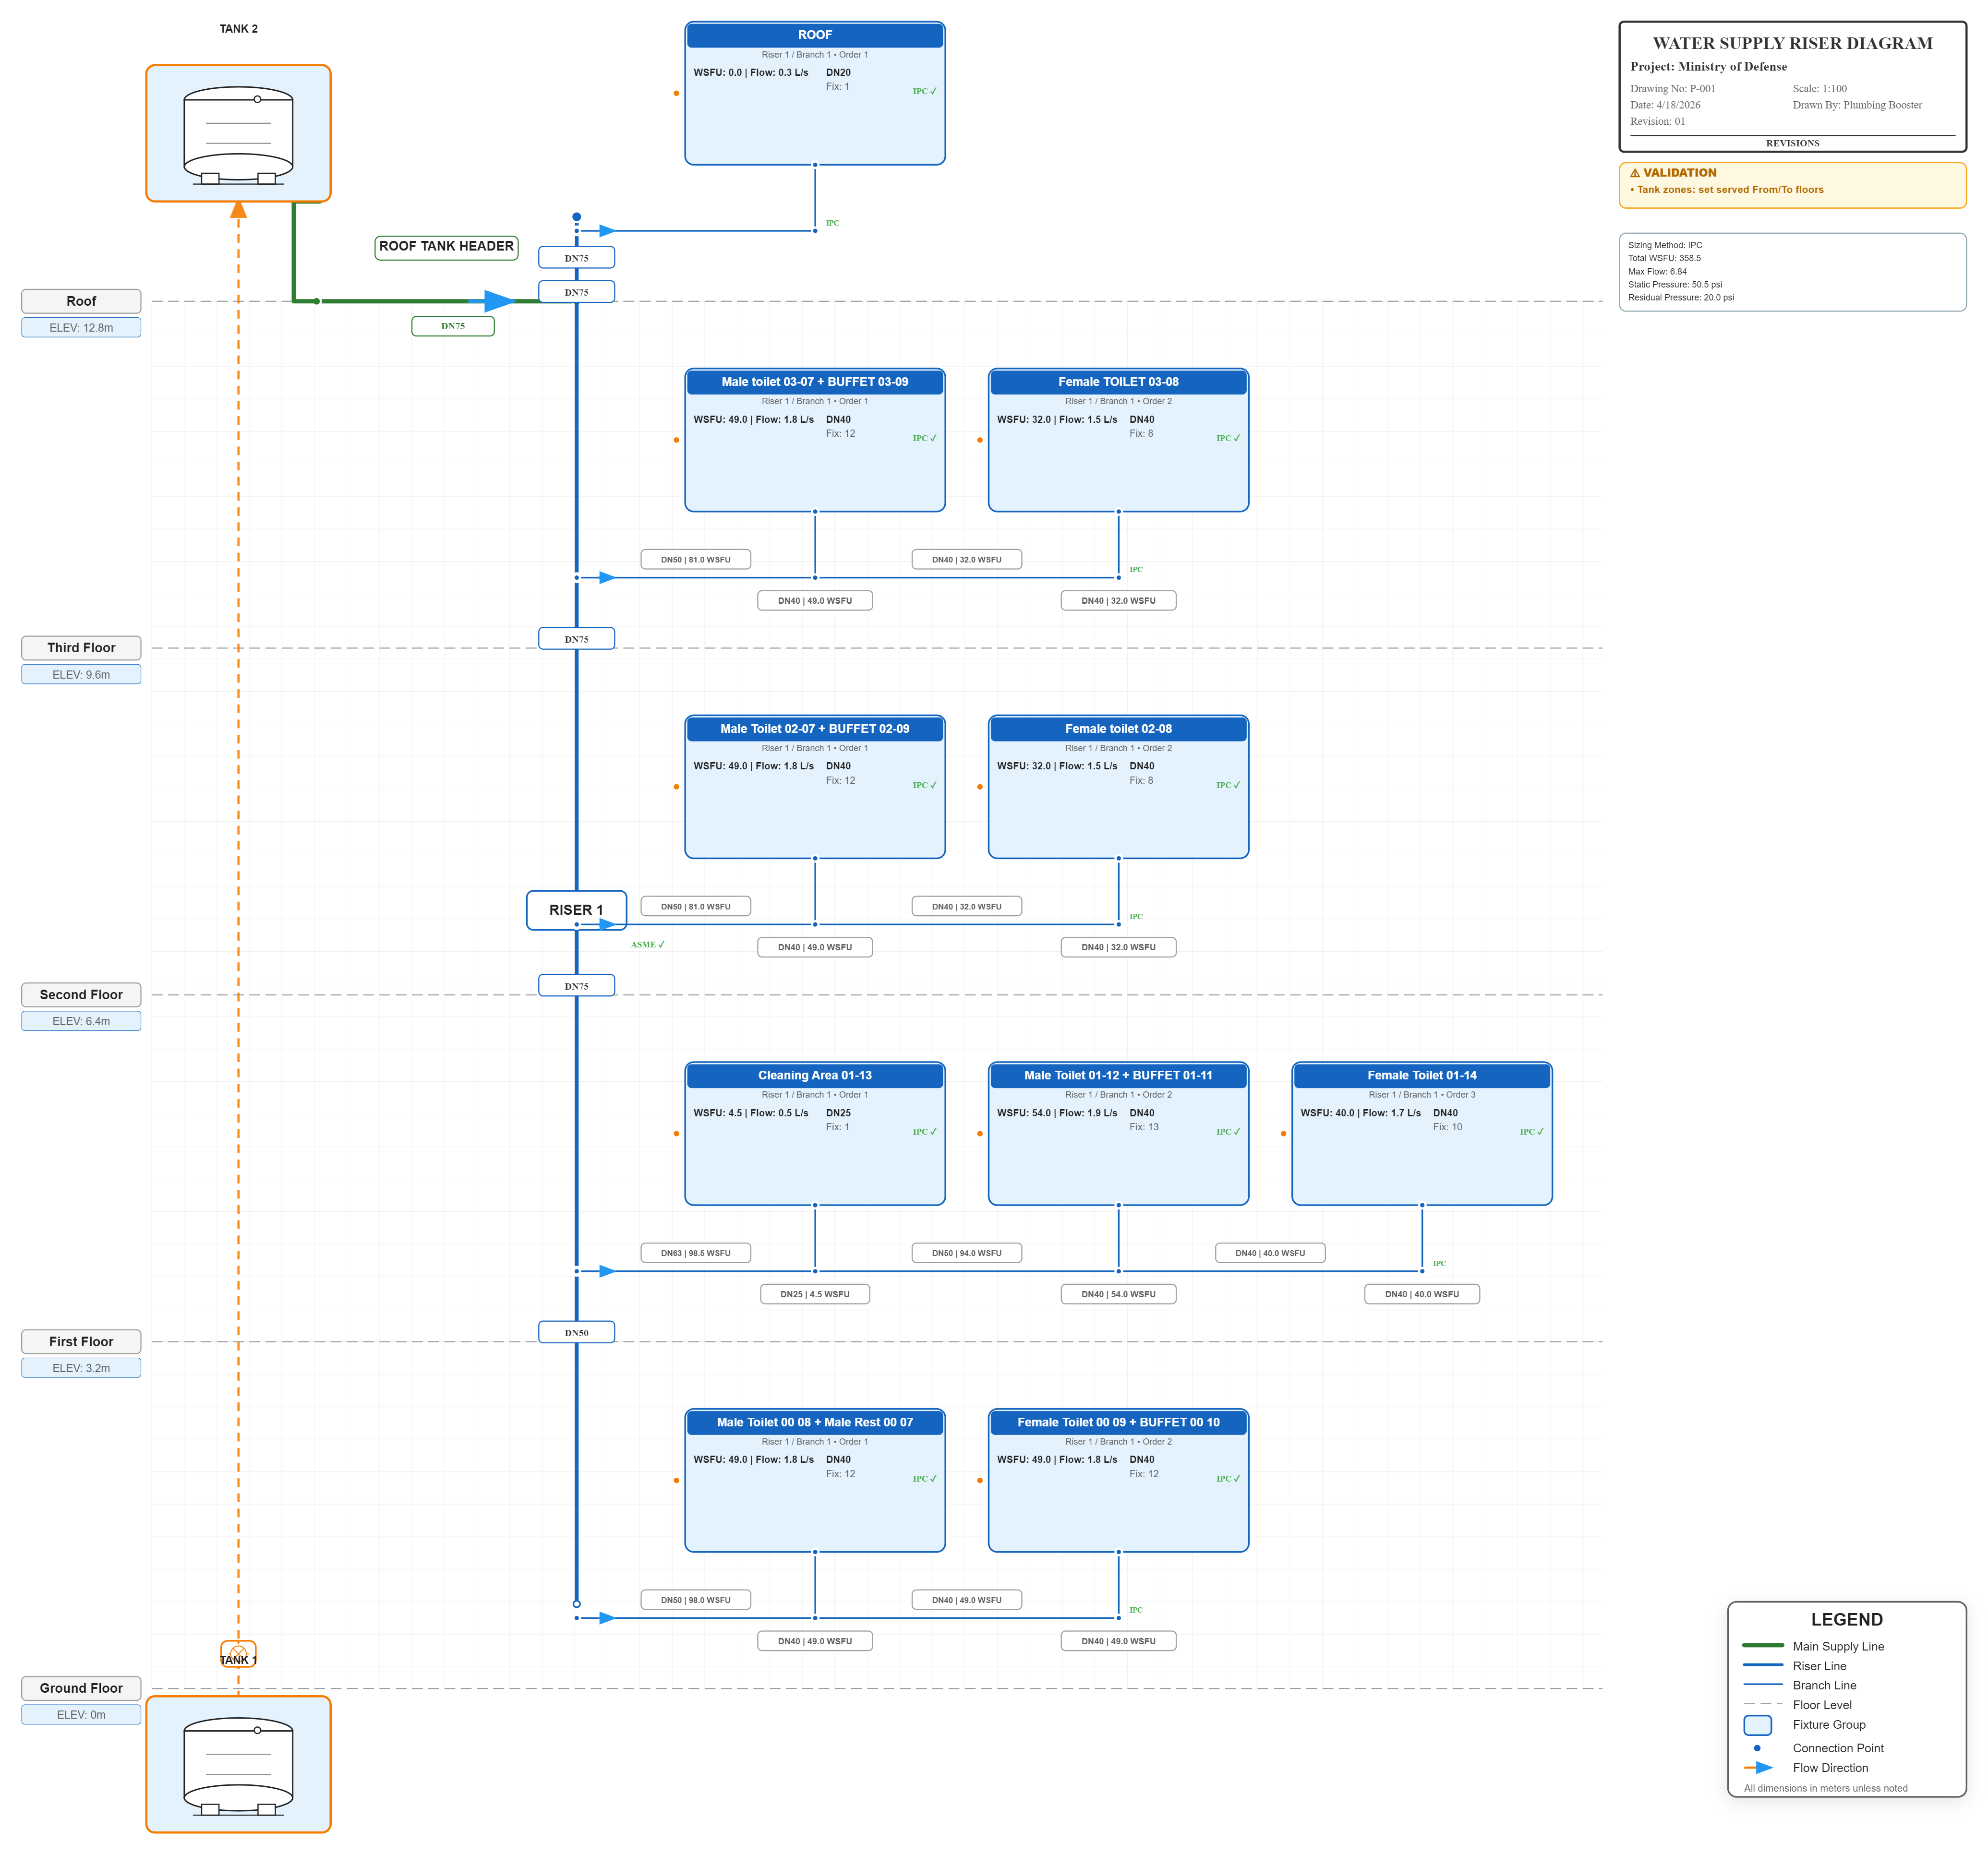Click Project: Ministry of Defense text
The width and height of the screenshot is (1988, 1854).
(x=1708, y=67)
